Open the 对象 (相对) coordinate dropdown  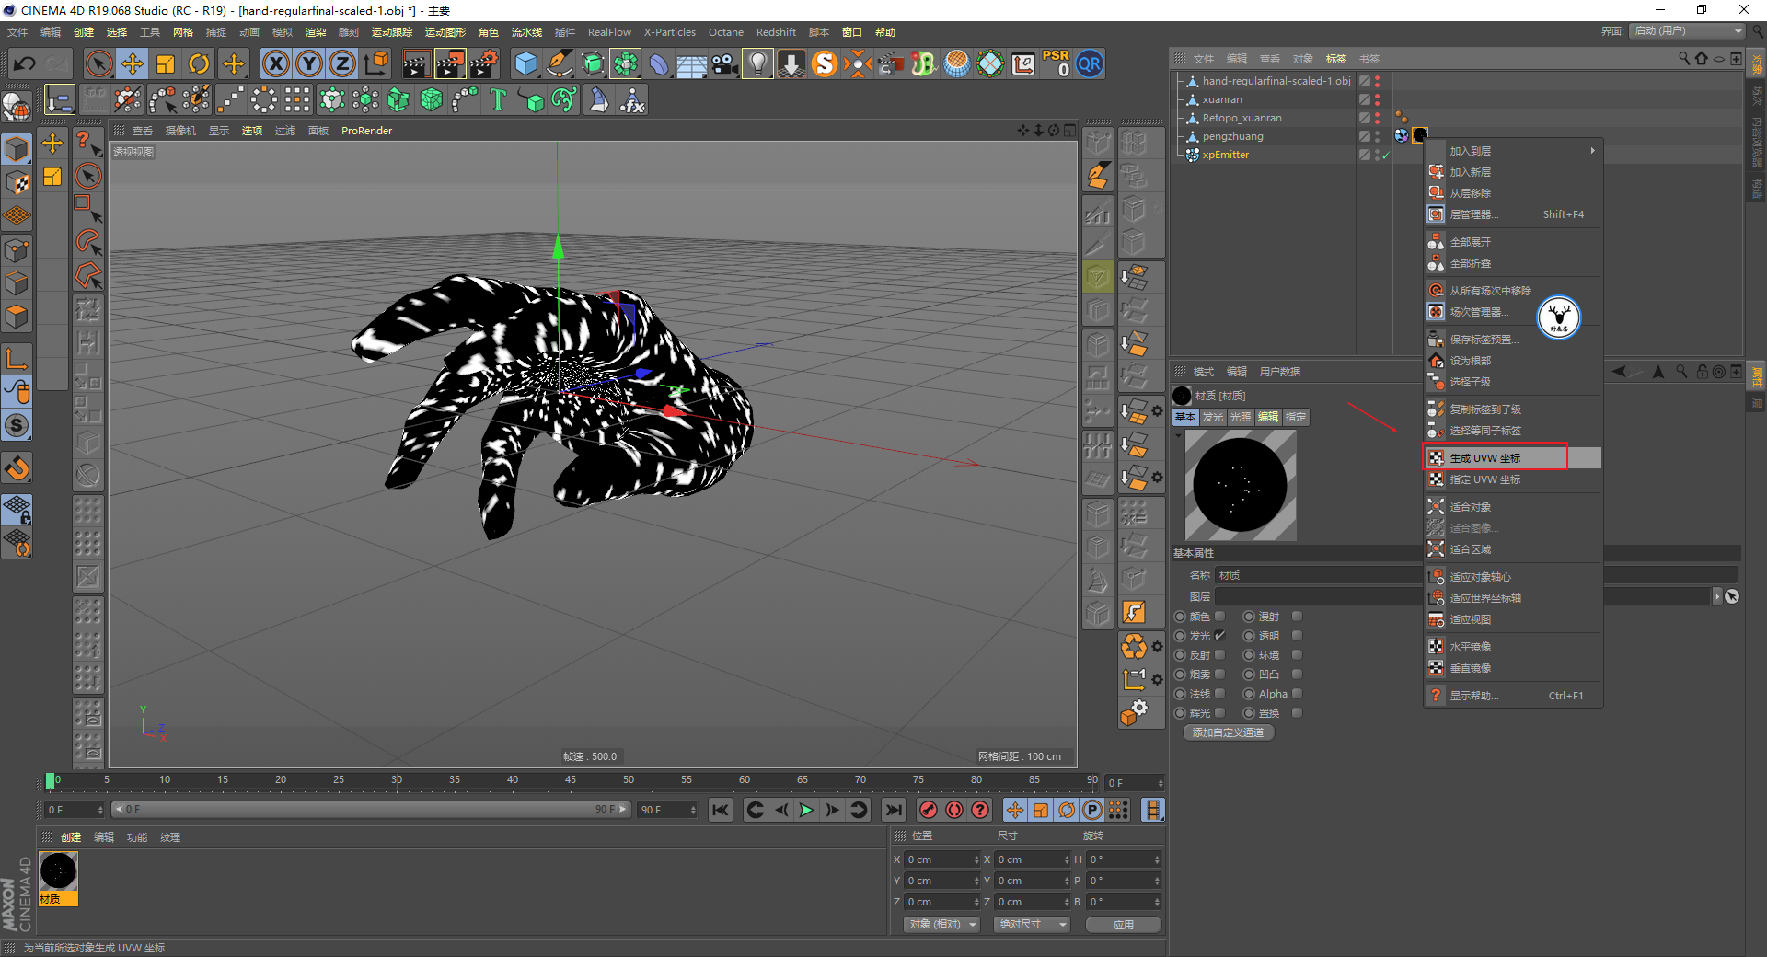point(941,924)
